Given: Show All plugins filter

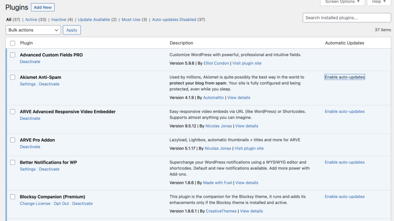Looking at the screenshot, I should pos(9,20).
